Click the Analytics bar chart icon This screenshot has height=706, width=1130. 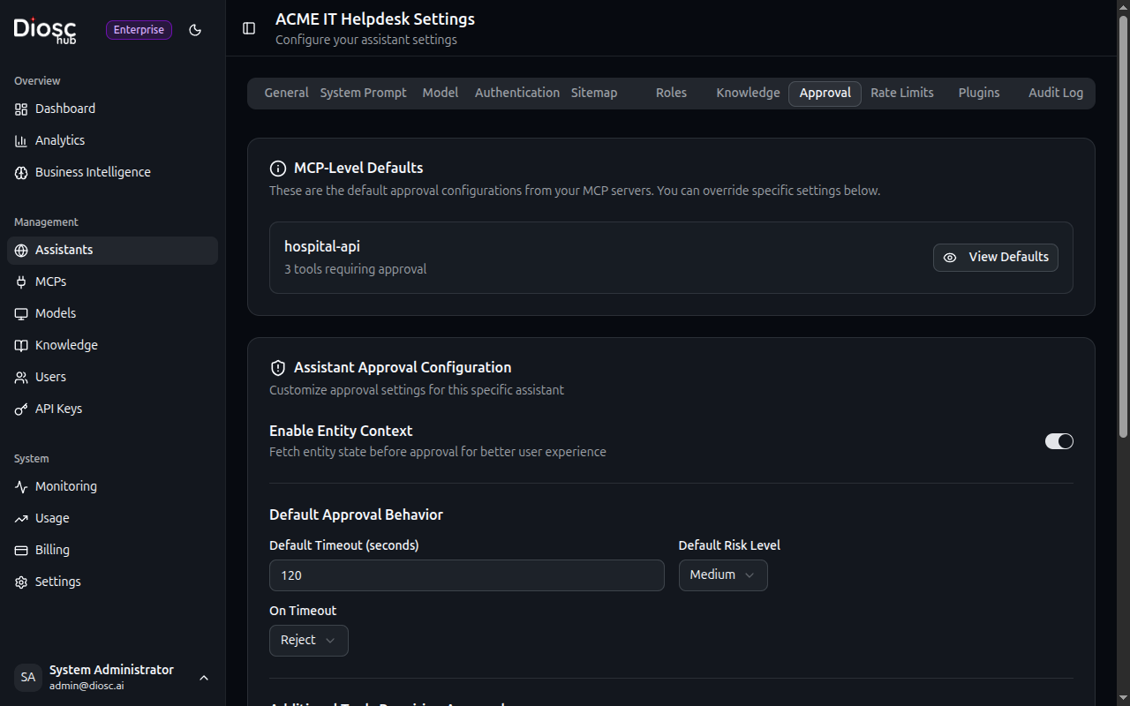(x=21, y=140)
